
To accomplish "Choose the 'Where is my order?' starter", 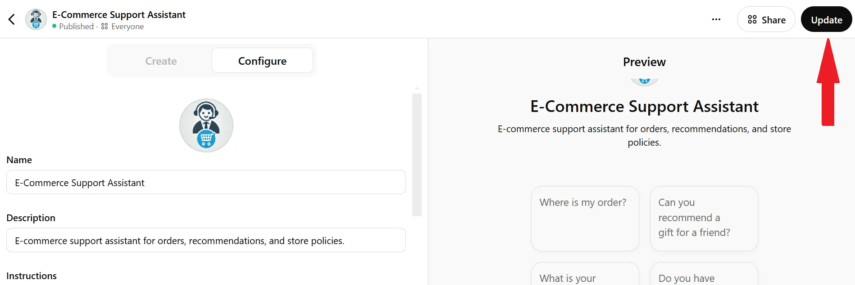I will pos(585,218).
